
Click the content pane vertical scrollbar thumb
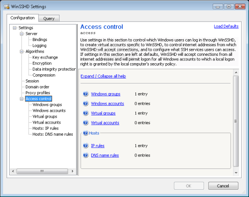click(236, 121)
